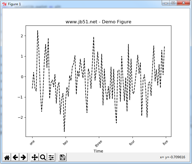The height and width of the screenshot is (164, 192).
Task: Close the Figure 1 window
Action: [x=183, y=3]
